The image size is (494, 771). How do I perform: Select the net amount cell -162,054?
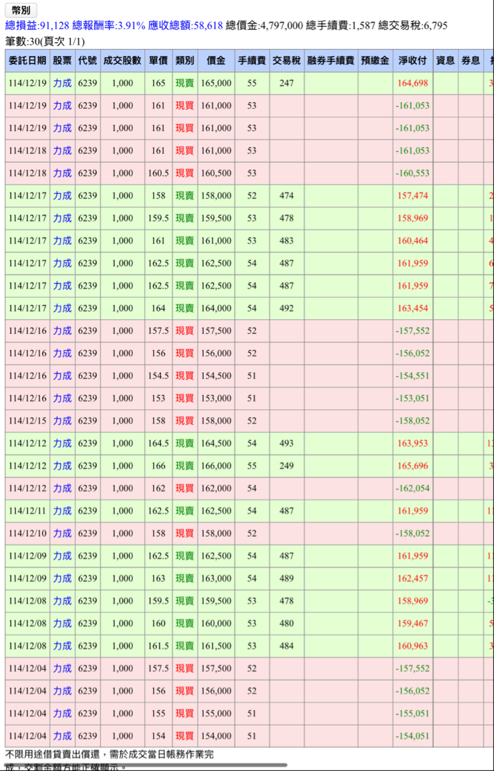[412, 488]
